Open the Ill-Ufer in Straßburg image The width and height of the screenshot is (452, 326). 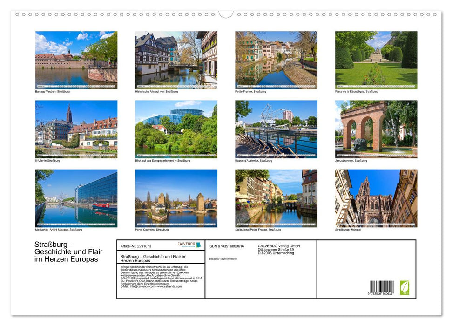76,129
